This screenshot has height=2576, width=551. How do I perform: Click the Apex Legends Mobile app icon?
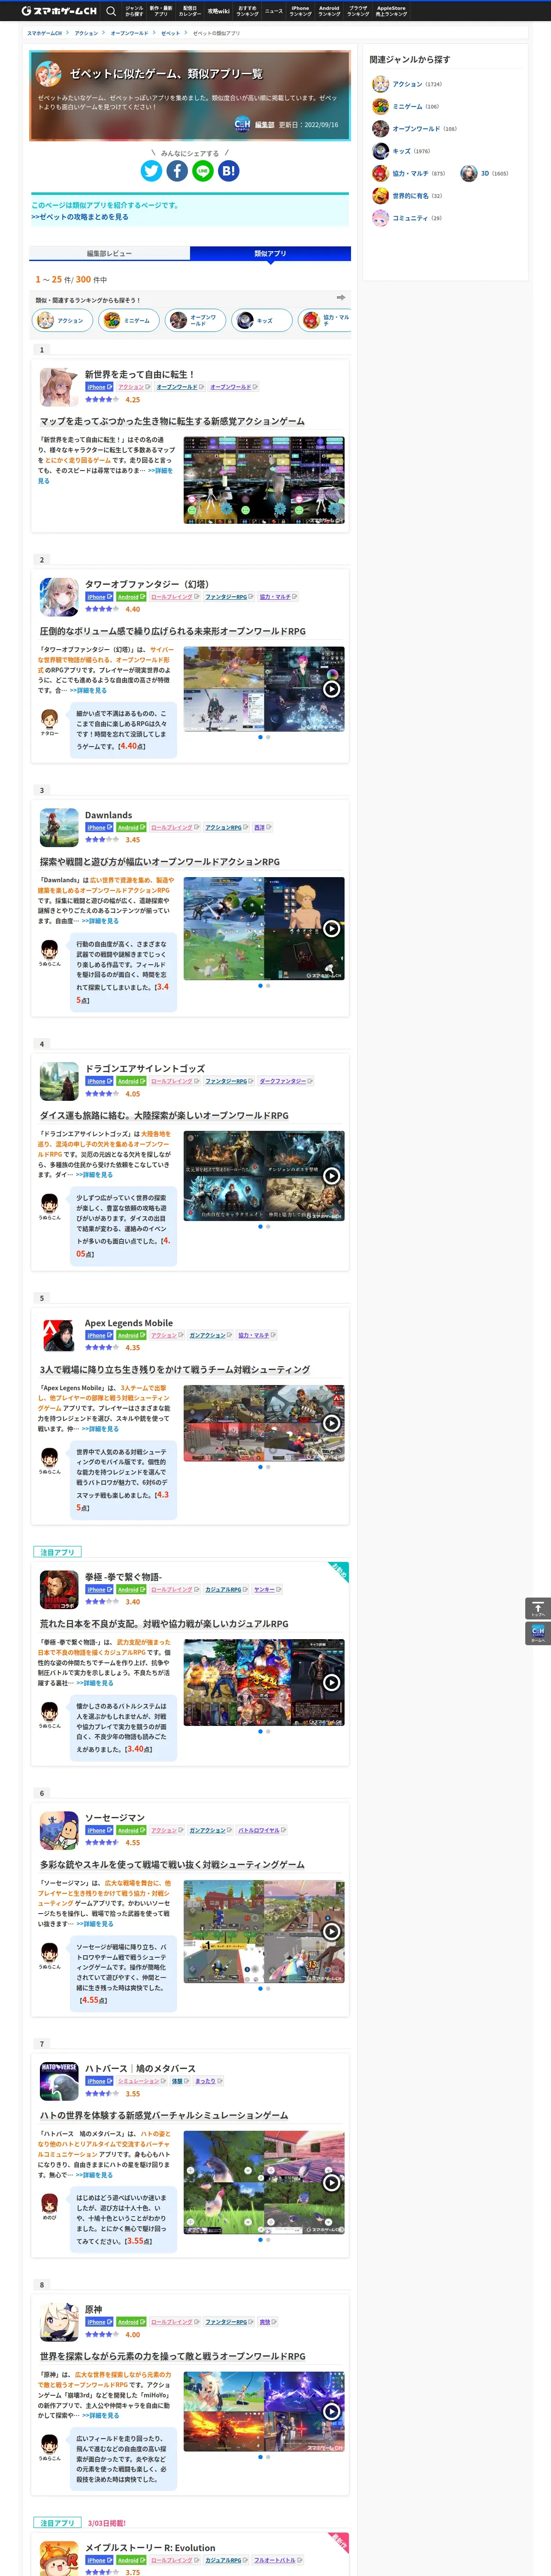(59, 1335)
